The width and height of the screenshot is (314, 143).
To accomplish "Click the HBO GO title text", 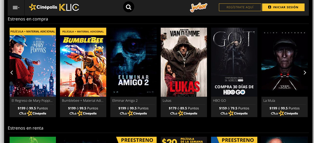I will pyautogui.click(x=219, y=101).
